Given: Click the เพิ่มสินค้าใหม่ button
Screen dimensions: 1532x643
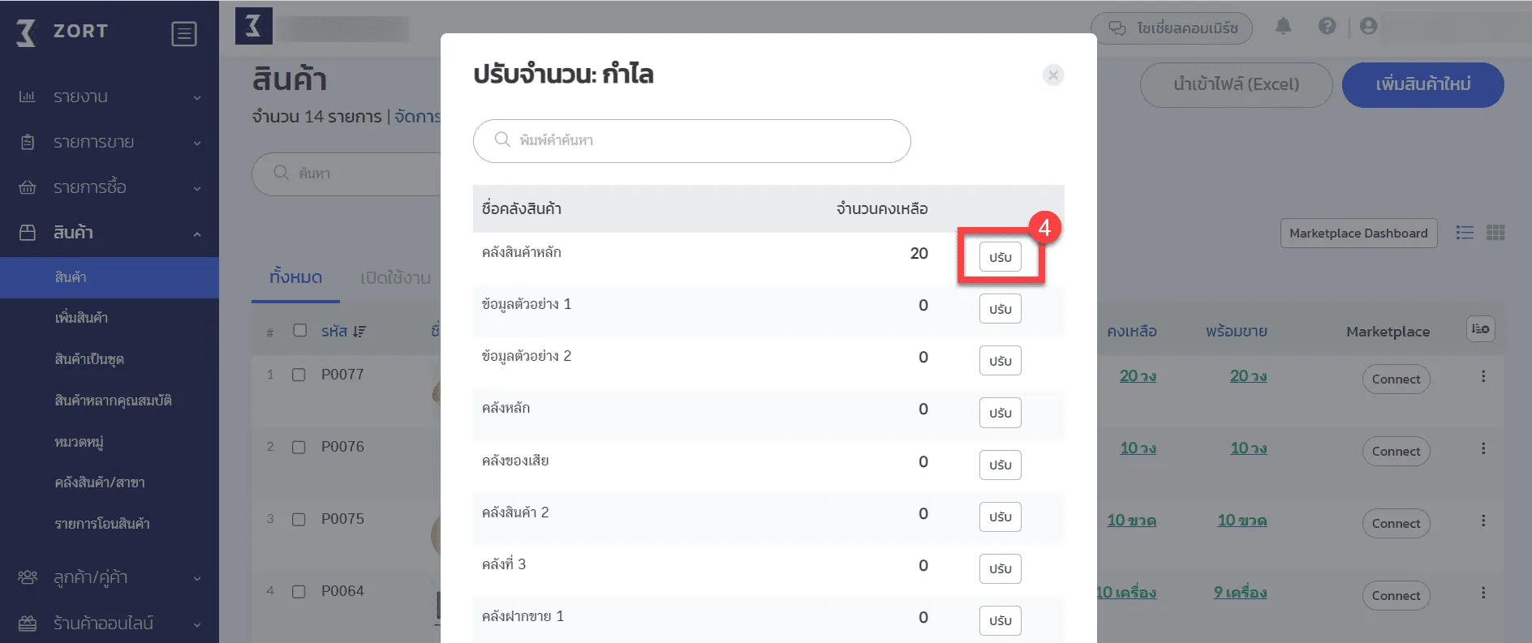Looking at the screenshot, I should click(x=1422, y=85).
